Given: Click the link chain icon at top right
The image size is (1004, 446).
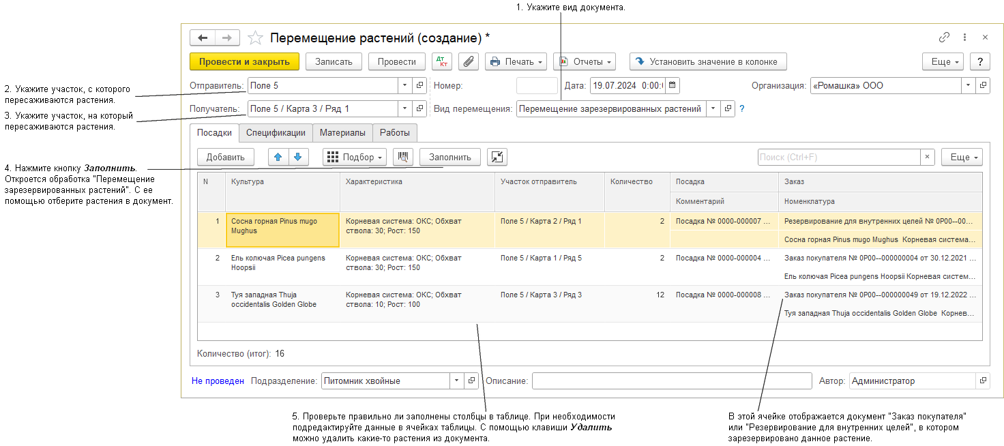Looking at the screenshot, I should tap(944, 38).
